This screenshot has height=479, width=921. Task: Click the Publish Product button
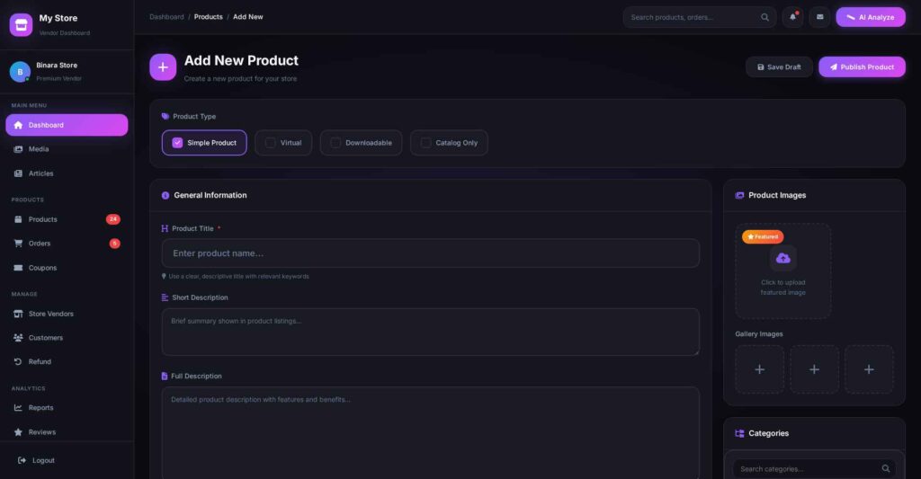pyautogui.click(x=862, y=67)
